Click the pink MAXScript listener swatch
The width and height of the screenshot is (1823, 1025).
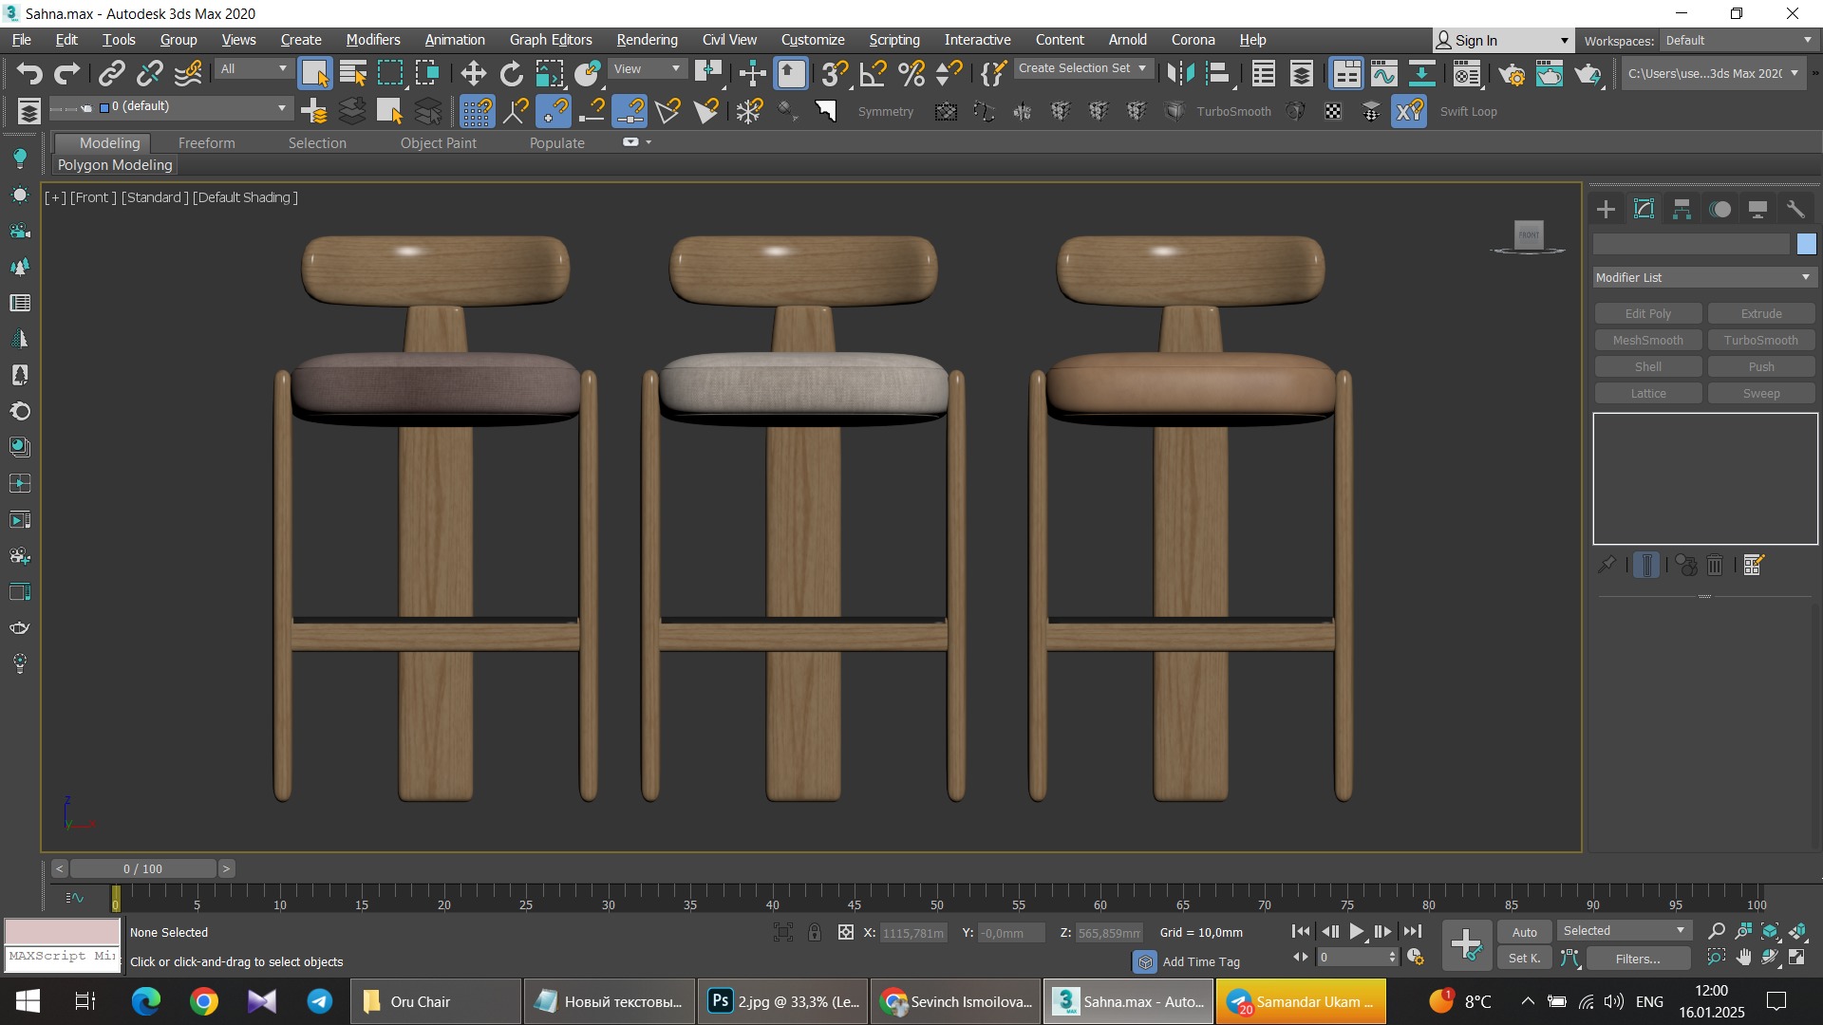[63, 931]
